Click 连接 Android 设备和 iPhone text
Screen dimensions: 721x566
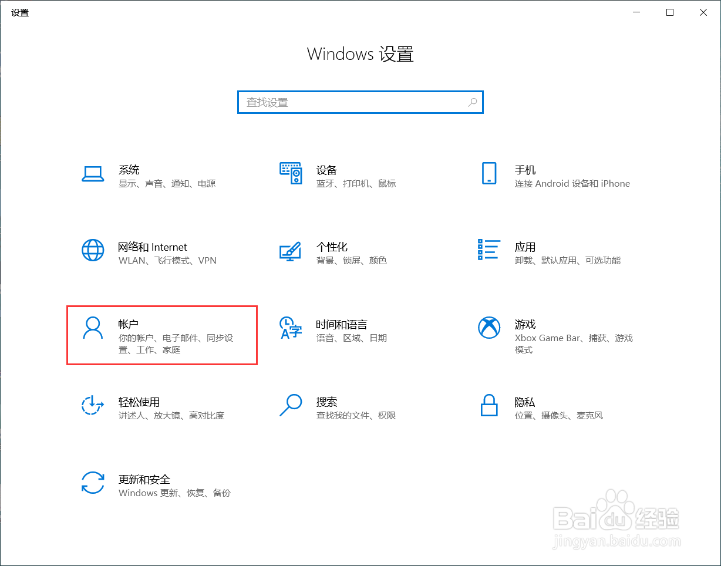tap(572, 184)
